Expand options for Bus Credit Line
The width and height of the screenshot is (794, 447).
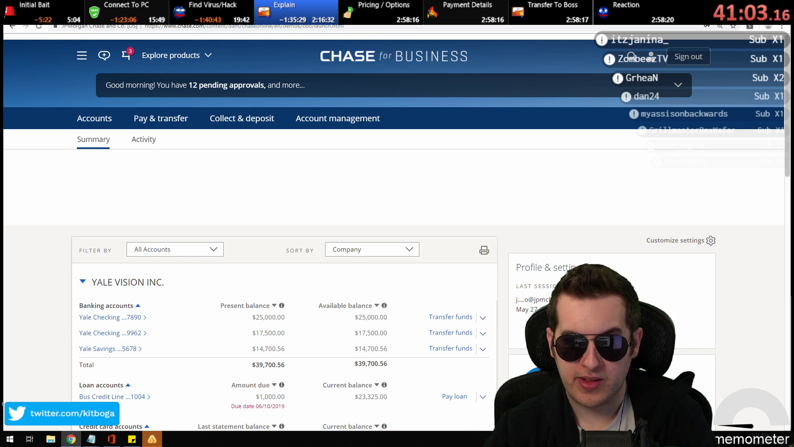483,397
